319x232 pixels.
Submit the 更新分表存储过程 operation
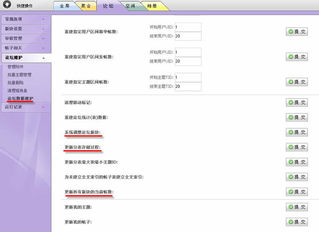pos(297,147)
